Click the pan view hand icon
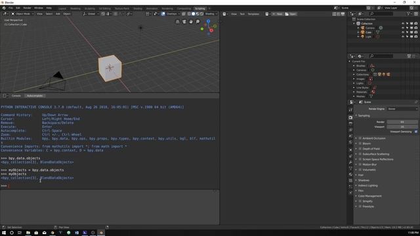 pos(191,22)
